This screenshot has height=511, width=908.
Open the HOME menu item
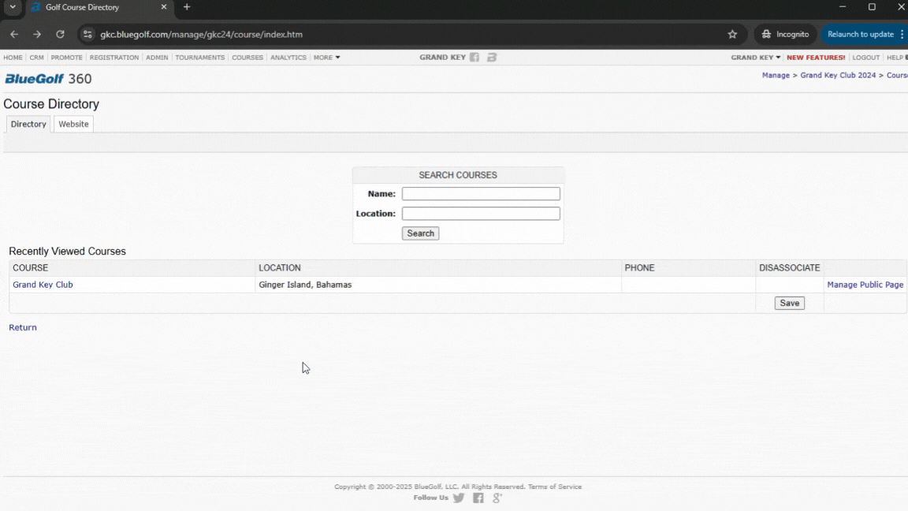[13, 58]
